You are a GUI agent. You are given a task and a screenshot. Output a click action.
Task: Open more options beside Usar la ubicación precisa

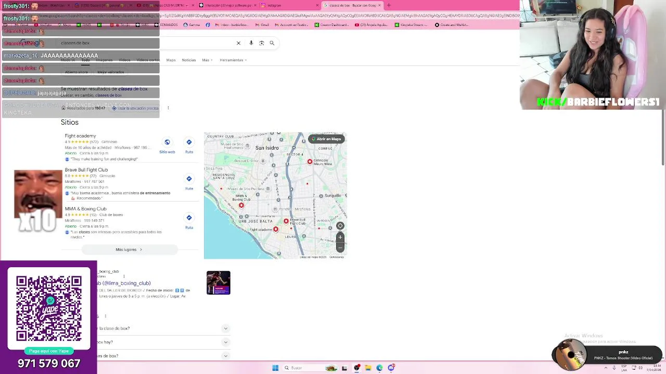coord(168,108)
